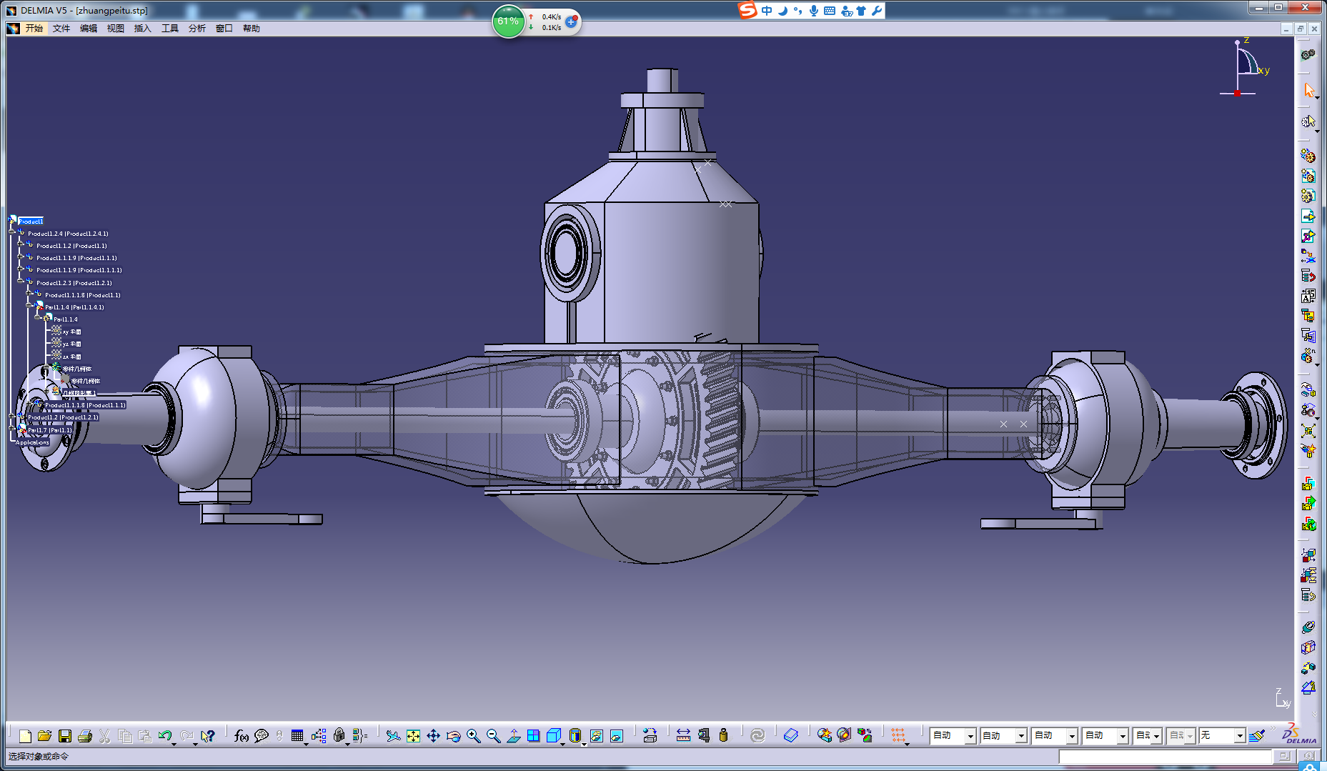
Task: Pick the Select arrow in right toolbar
Action: click(1308, 90)
